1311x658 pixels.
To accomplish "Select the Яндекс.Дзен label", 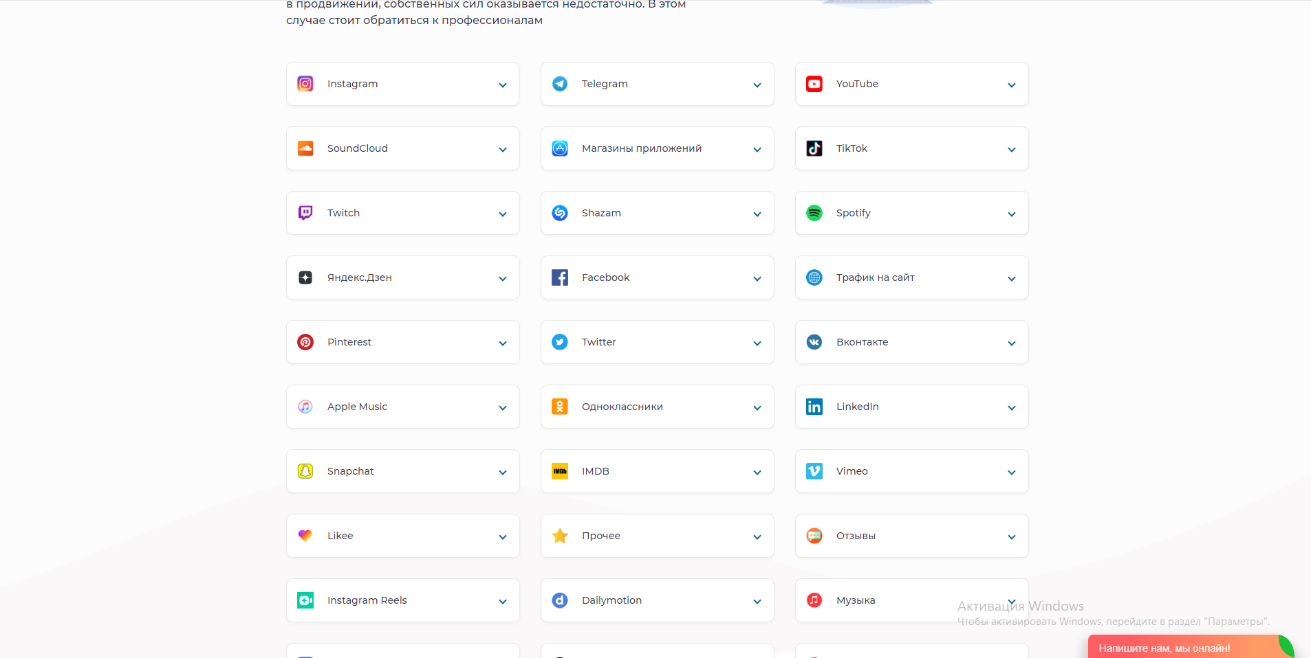I will [359, 277].
